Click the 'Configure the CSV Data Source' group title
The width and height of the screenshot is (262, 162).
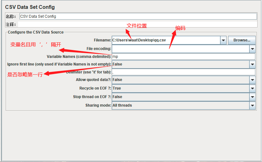(x=35, y=32)
